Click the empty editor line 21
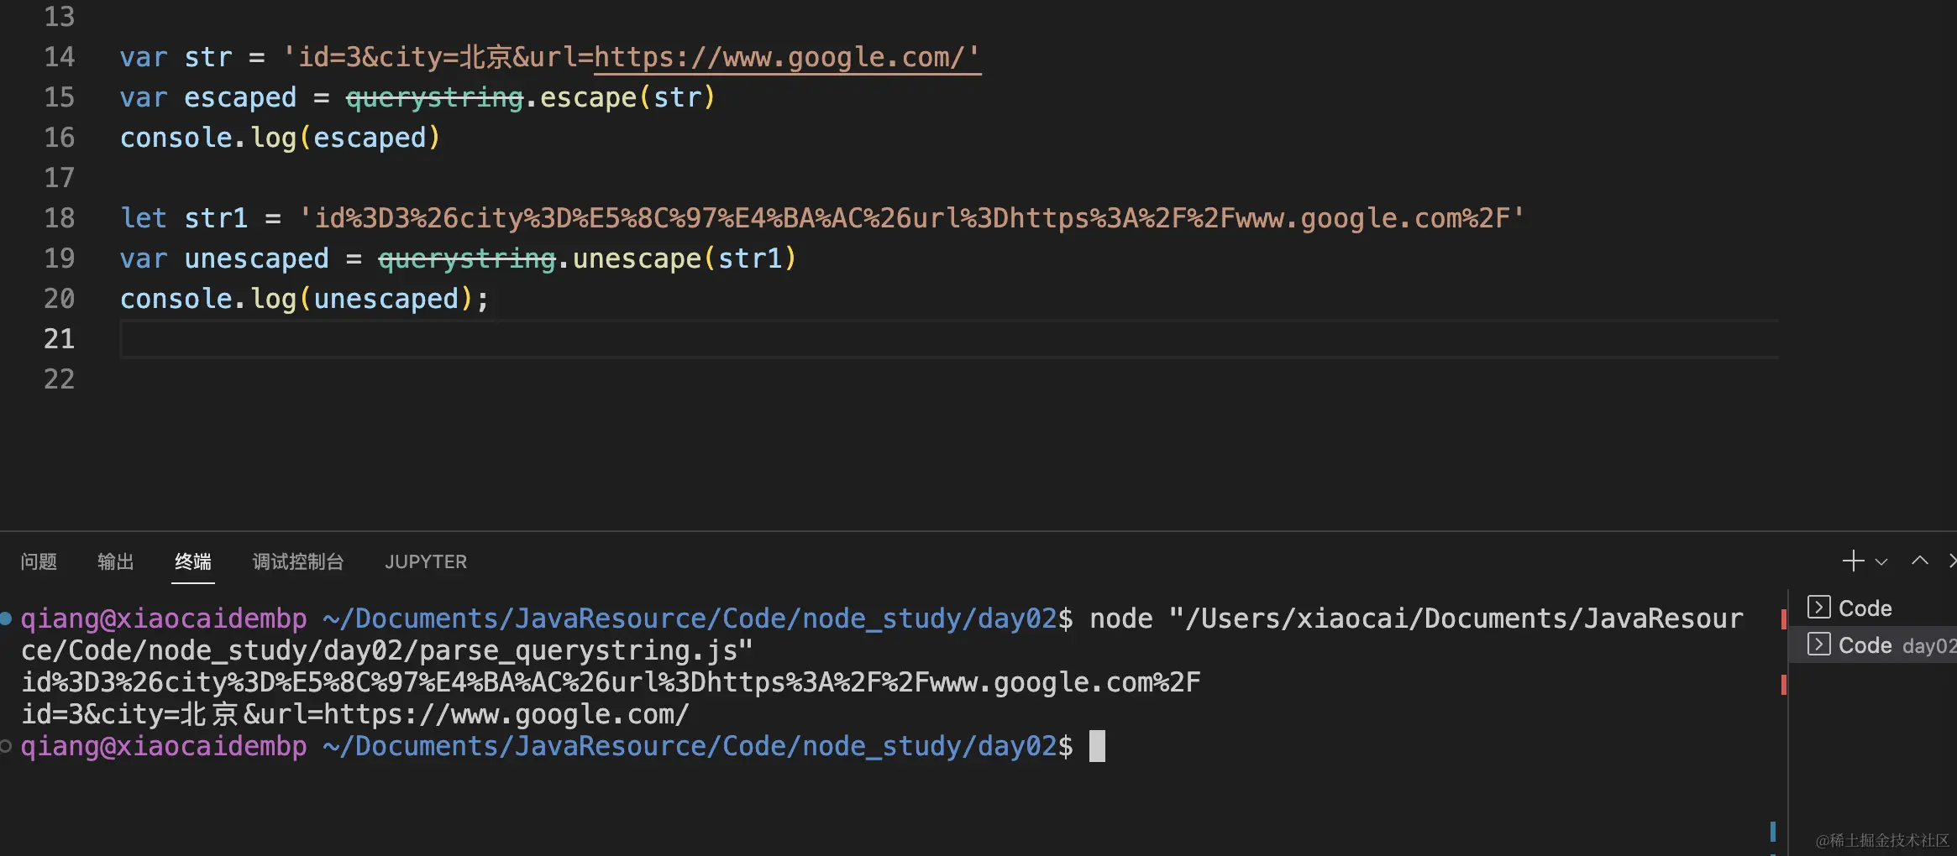Viewport: 1957px width, 856px height. point(949,339)
